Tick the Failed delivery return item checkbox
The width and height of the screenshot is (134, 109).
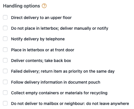point(5,71)
